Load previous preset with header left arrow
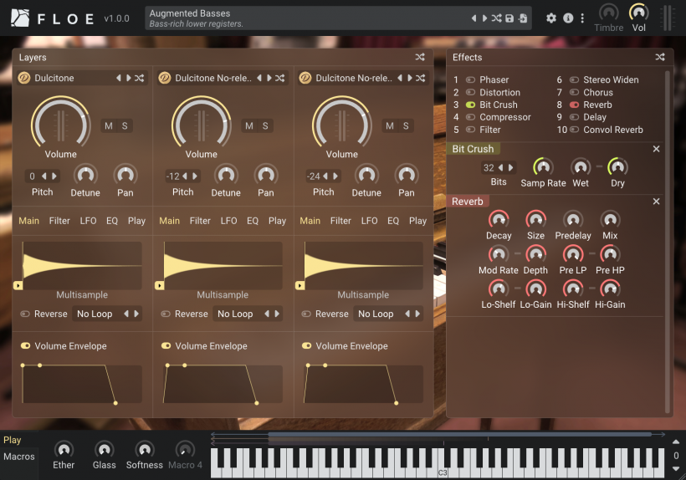The image size is (686, 480). coord(474,18)
